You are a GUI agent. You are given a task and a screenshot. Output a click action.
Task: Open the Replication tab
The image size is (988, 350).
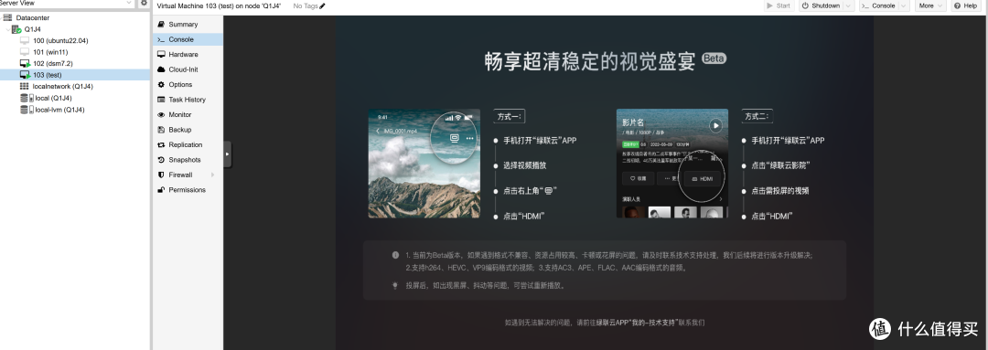(188, 144)
